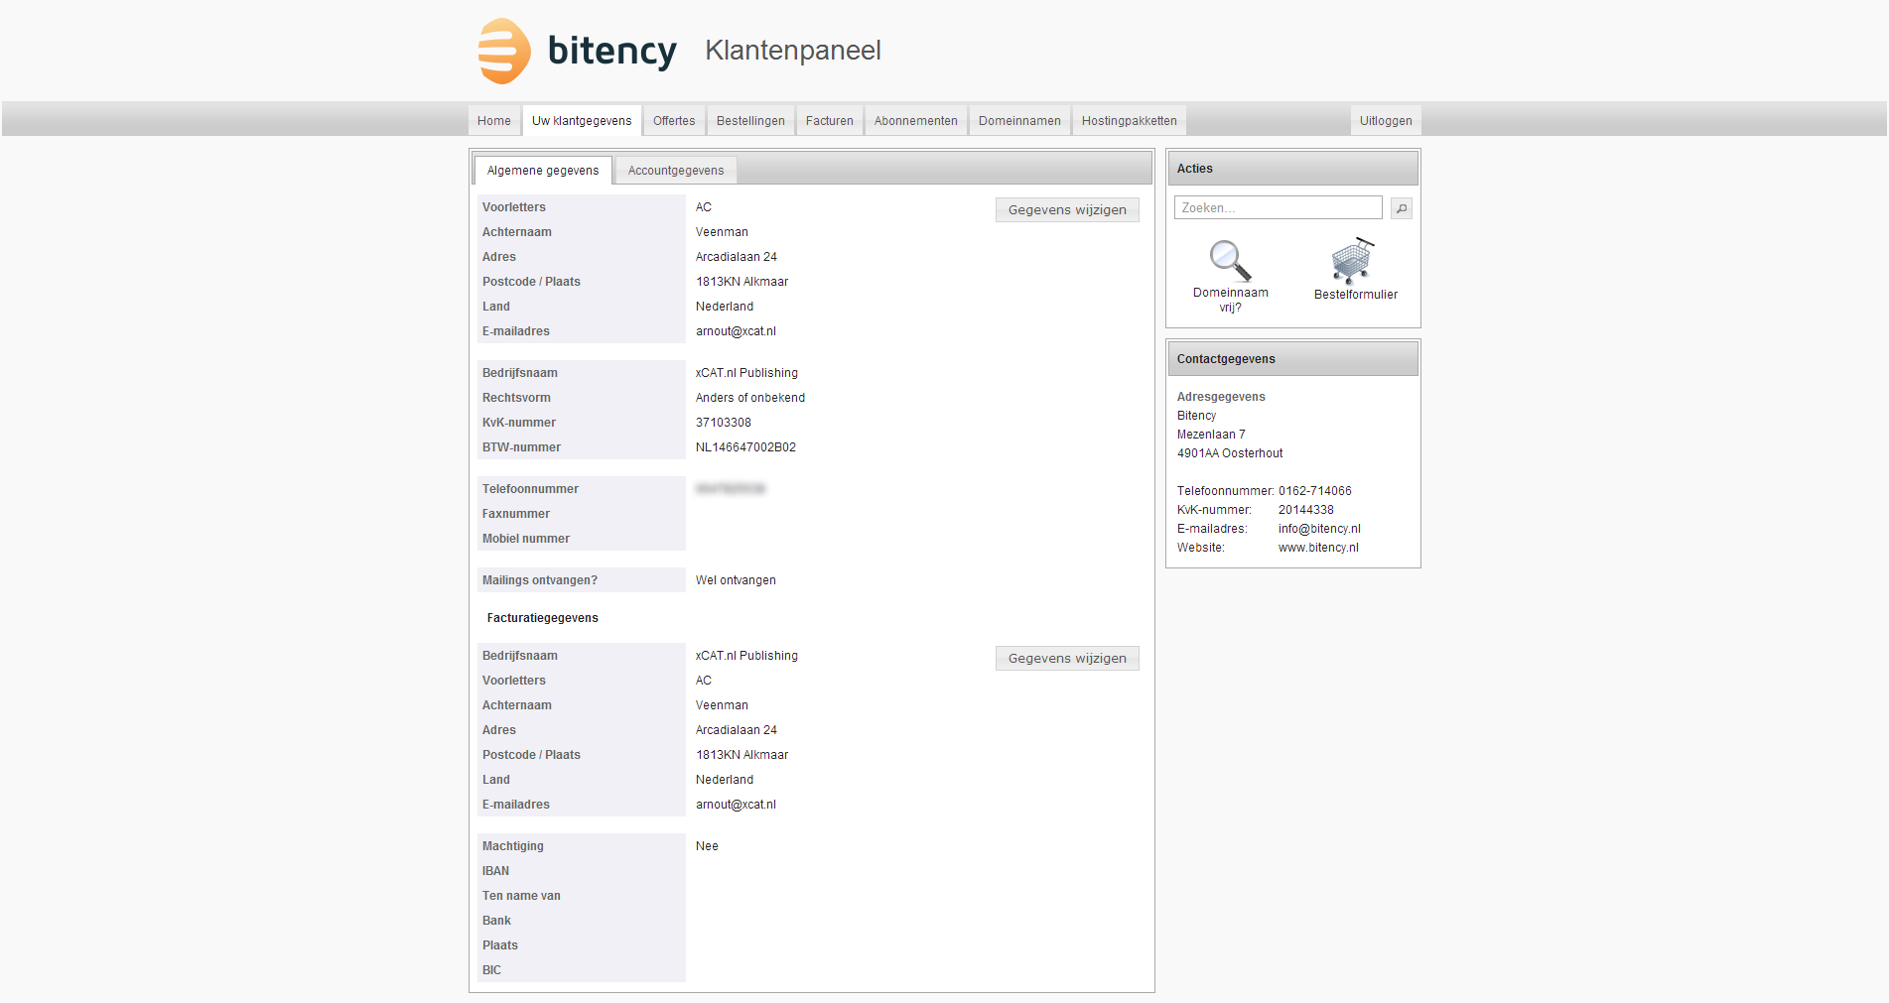Open the Bestellingen page
Viewport: 1889px width, 1003px height.
pos(750,121)
